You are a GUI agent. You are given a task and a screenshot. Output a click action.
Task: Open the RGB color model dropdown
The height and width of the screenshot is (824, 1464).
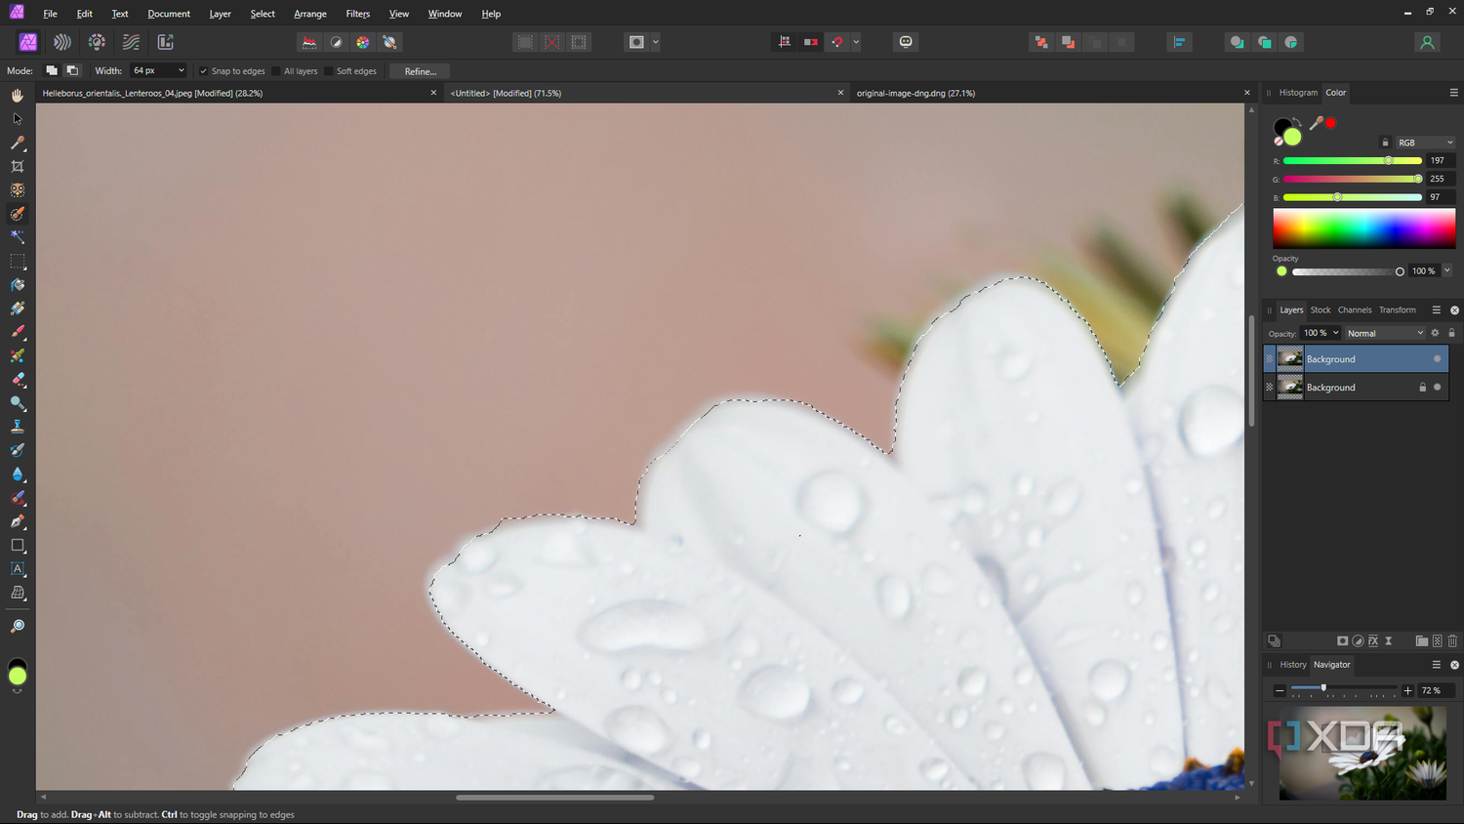point(1425,143)
